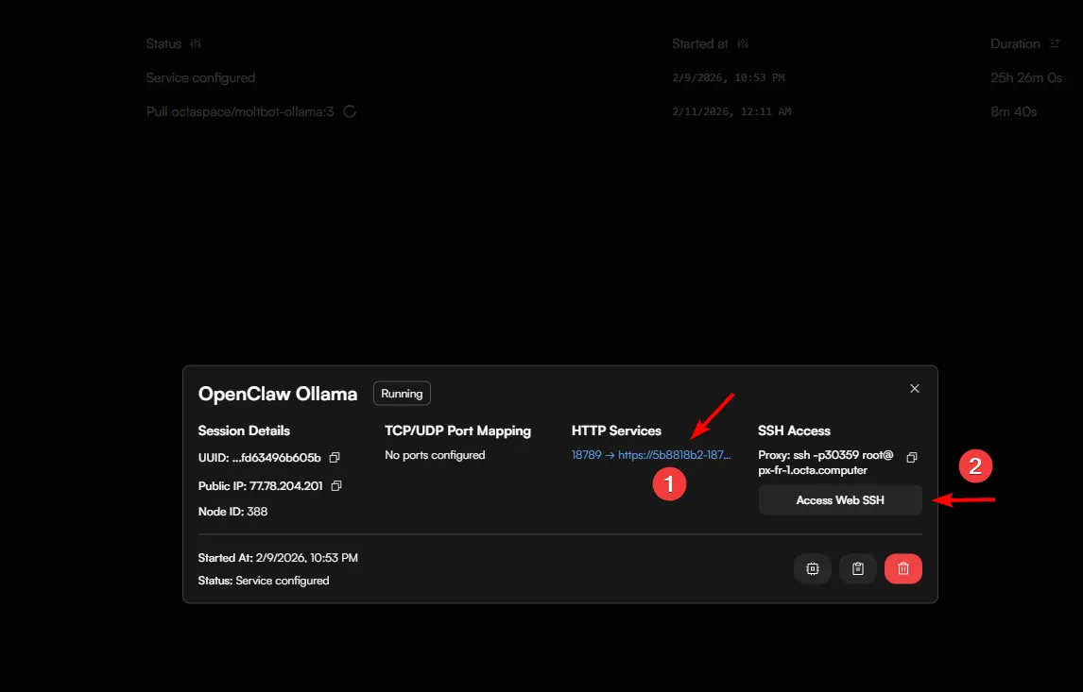
Task: Select the Node ID: 388 text
Action: tap(232, 512)
